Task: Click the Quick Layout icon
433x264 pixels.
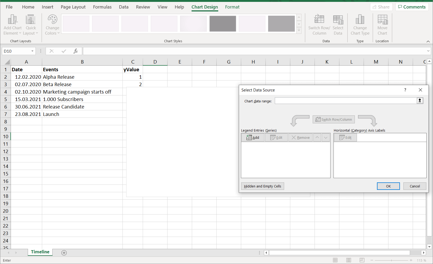Action: click(x=31, y=24)
